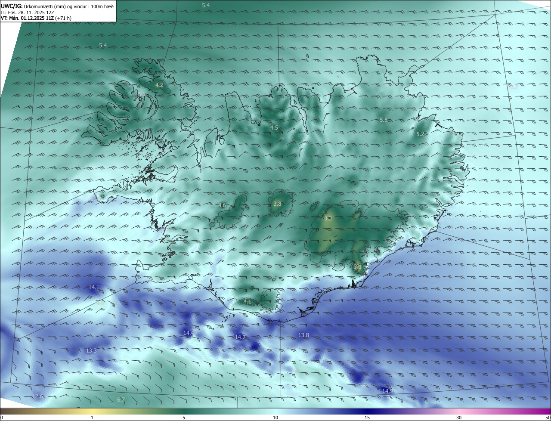Click the faint 10.2 value label offshore
This screenshot has height=421, width=551.
[x=513, y=87]
